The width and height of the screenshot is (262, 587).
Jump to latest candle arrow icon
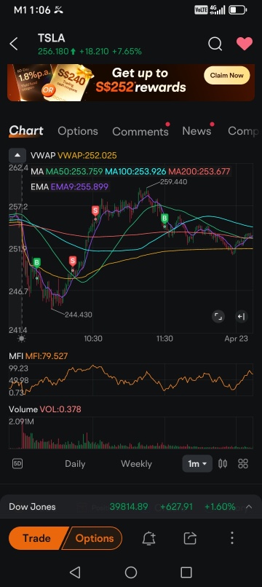click(x=242, y=317)
